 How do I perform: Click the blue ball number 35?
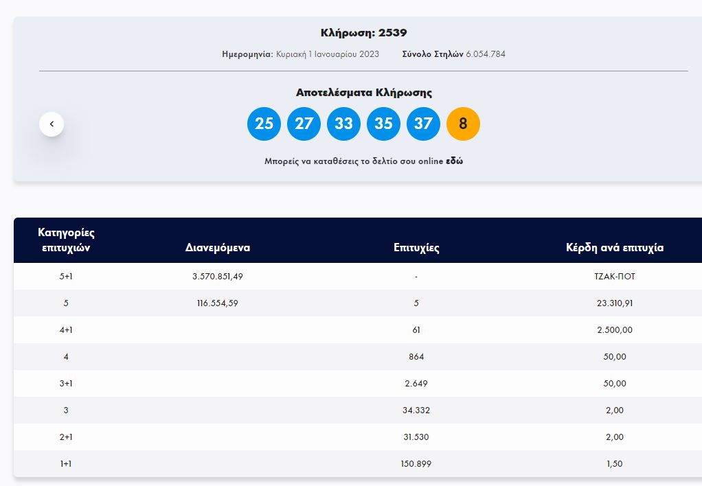383,124
